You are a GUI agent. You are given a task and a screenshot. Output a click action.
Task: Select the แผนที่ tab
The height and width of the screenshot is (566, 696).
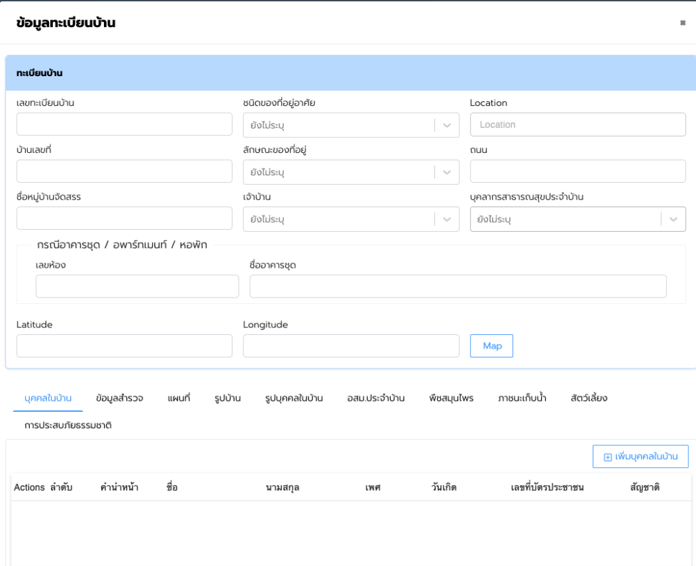178,398
